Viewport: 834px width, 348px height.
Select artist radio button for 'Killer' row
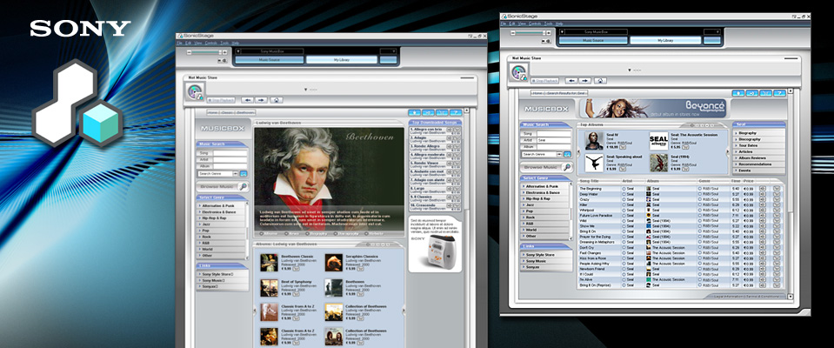(x=624, y=204)
